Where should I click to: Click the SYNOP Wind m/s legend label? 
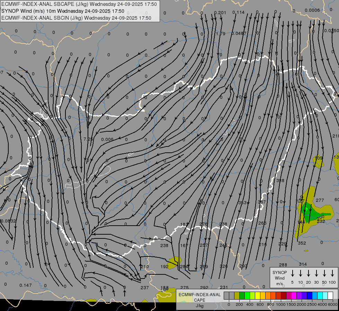279,278
